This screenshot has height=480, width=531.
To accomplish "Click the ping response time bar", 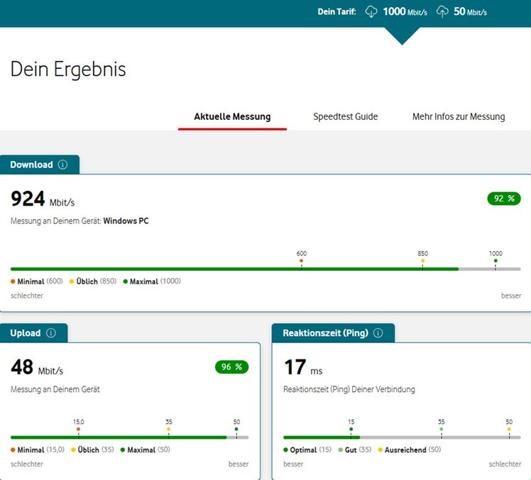I will point(402,437).
